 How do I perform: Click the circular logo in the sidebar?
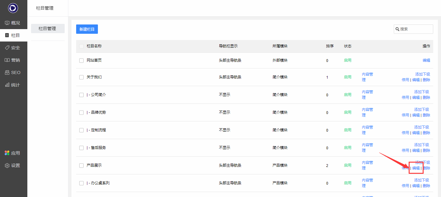coord(13,8)
